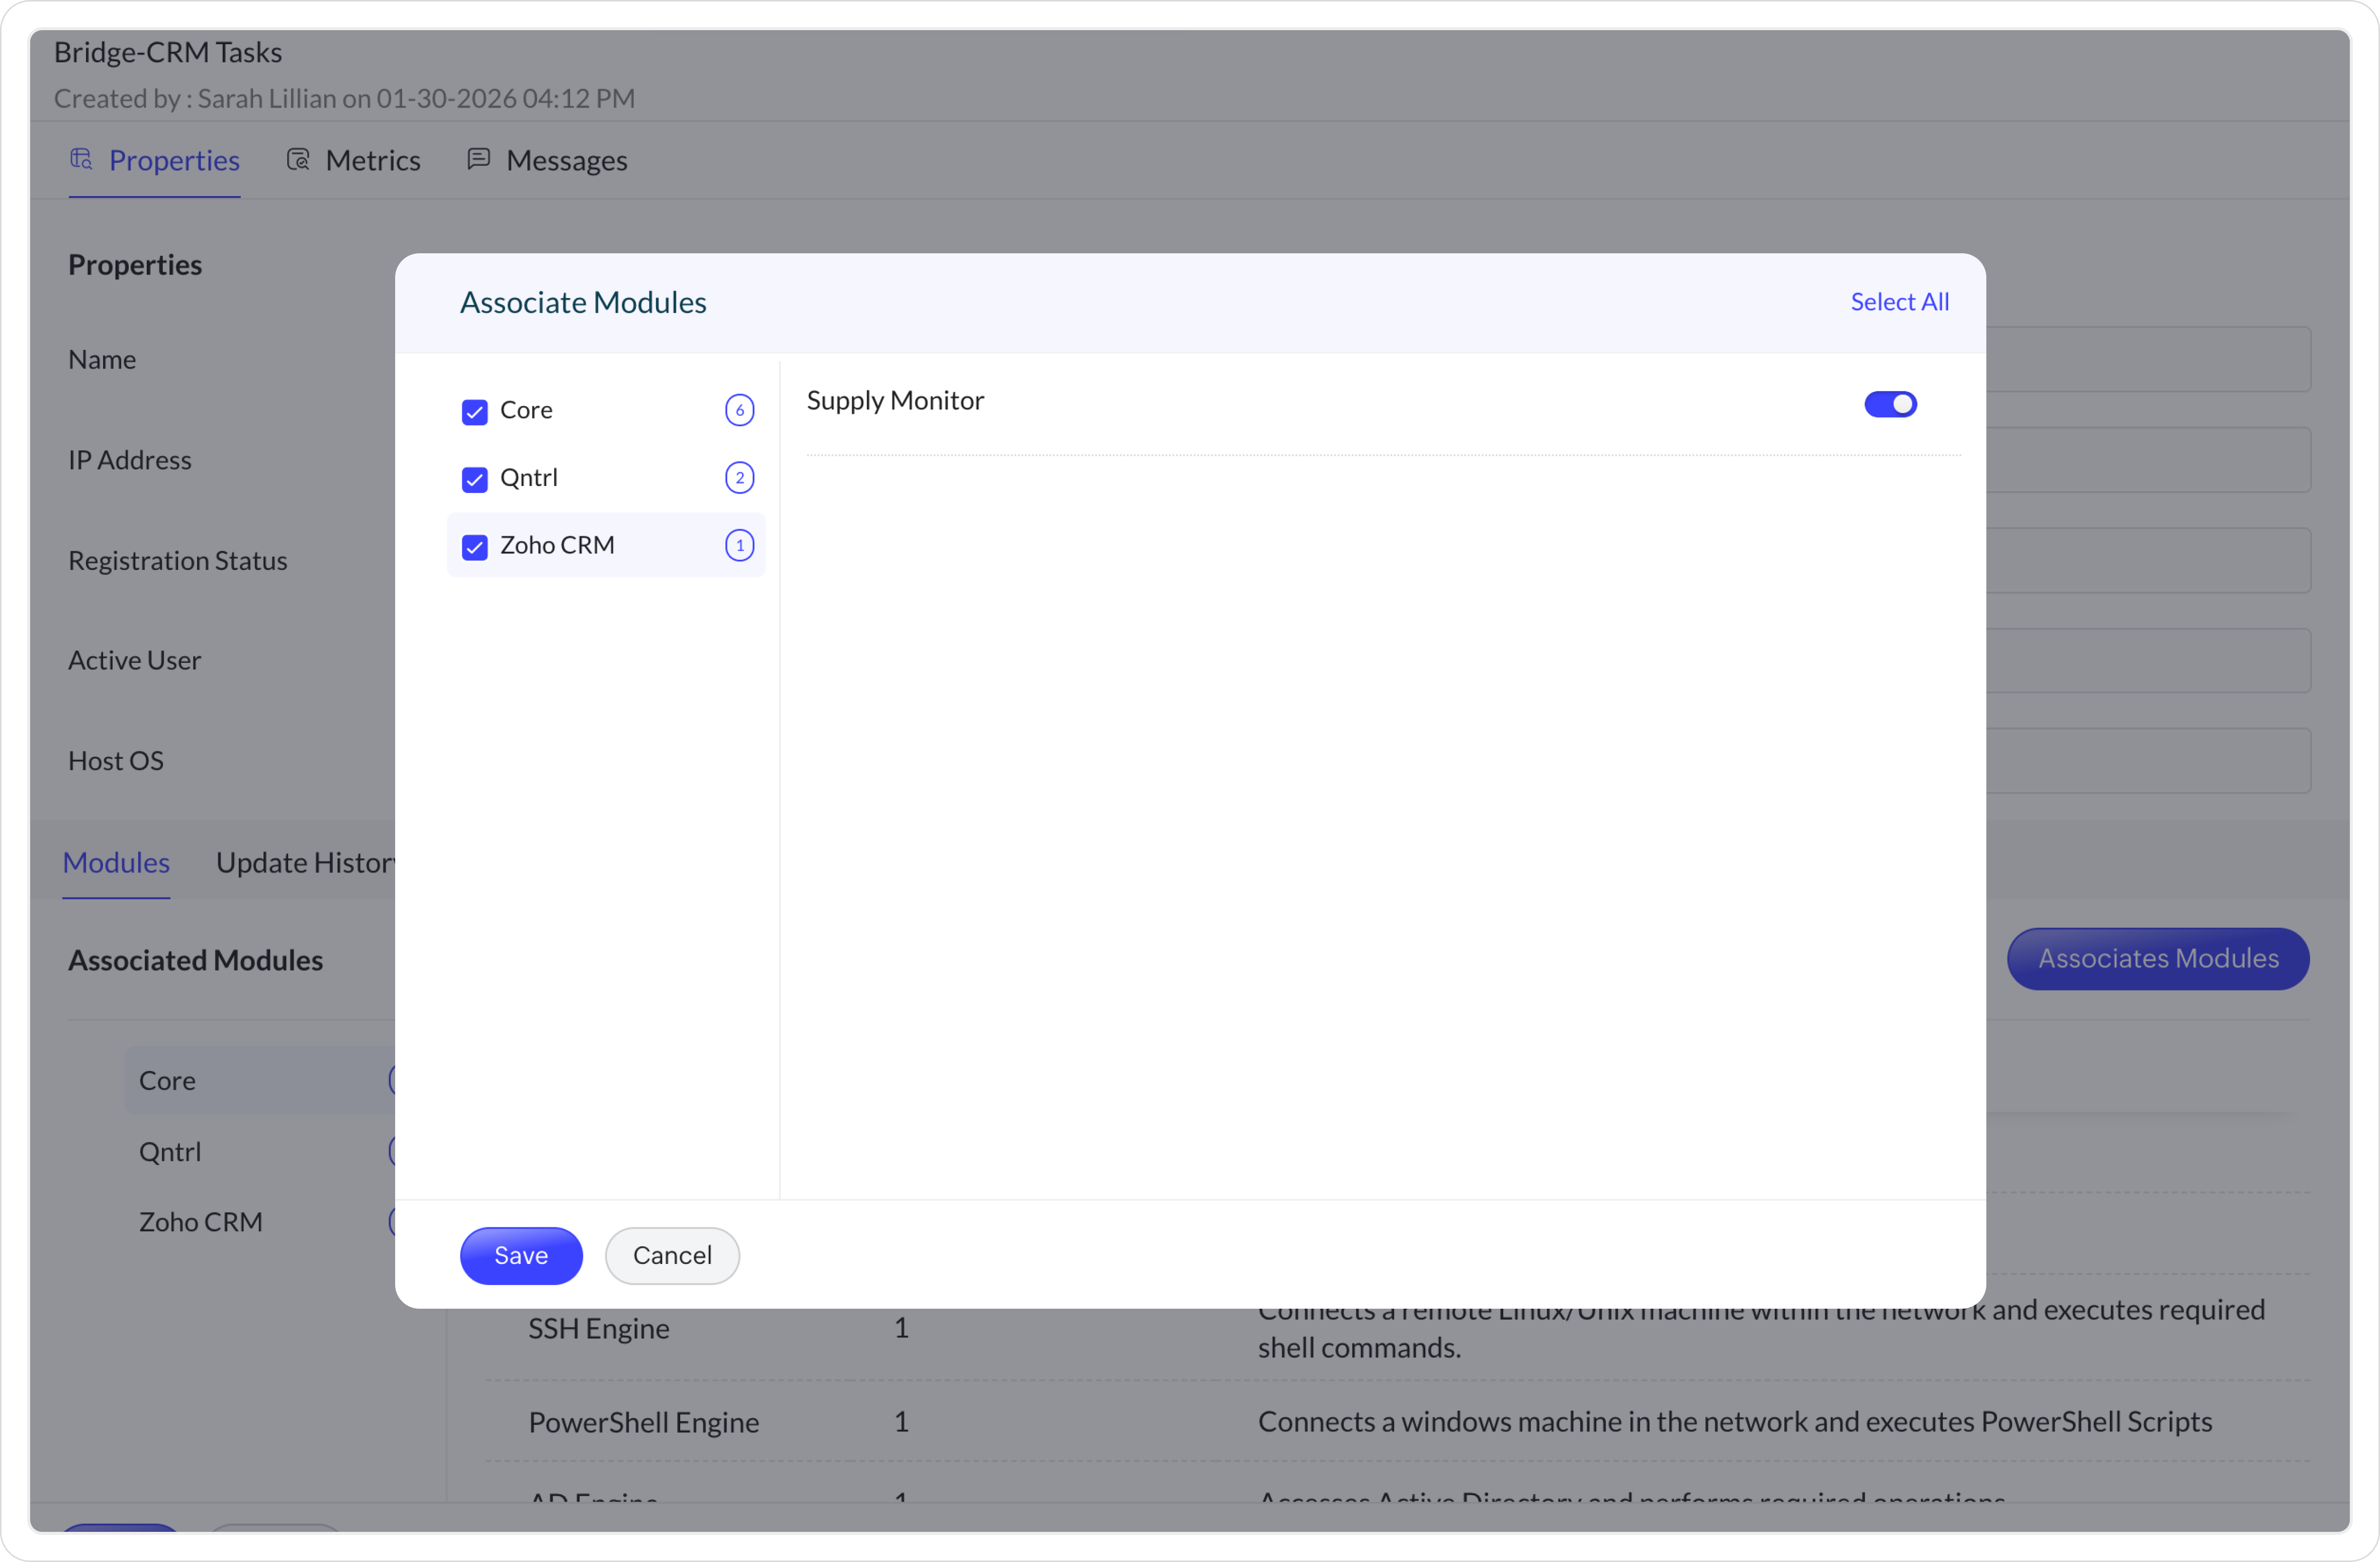Save the module associations
Viewport: 2380px width, 1562px height.
[520, 1255]
